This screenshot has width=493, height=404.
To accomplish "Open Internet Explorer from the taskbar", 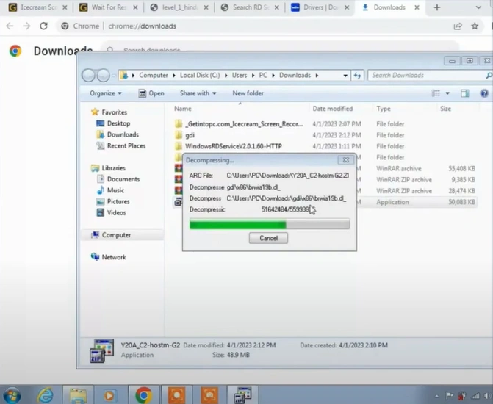I will click(x=46, y=395).
